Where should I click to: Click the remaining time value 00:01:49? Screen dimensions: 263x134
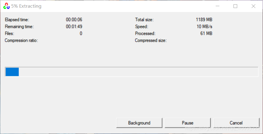[74, 27]
